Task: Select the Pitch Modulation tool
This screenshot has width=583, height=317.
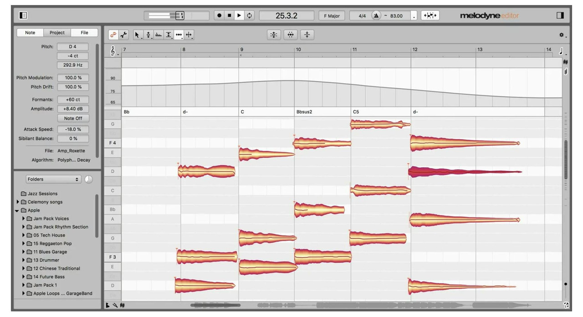Action: (x=159, y=35)
